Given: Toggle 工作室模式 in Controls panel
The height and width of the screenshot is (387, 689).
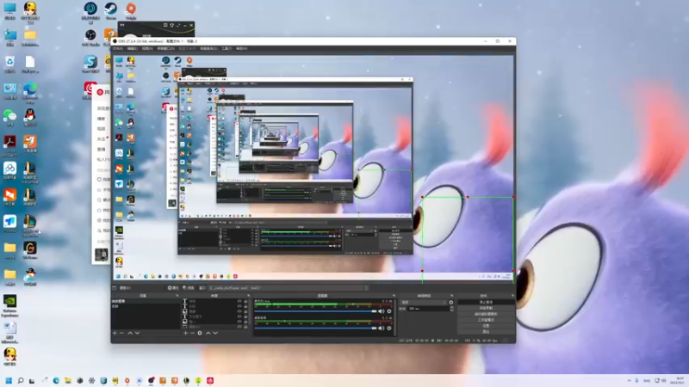Looking at the screenshot, I should pyautogui.click(x=486, y=320).
